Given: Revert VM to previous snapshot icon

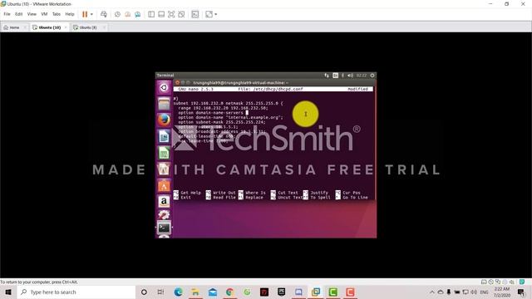Looking at the screenshot, I should pos(127,14).
